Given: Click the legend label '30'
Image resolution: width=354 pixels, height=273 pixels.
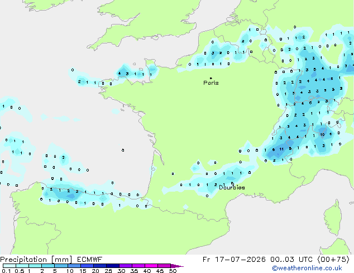Looking at the screenshot, I should tap(121, 271).
